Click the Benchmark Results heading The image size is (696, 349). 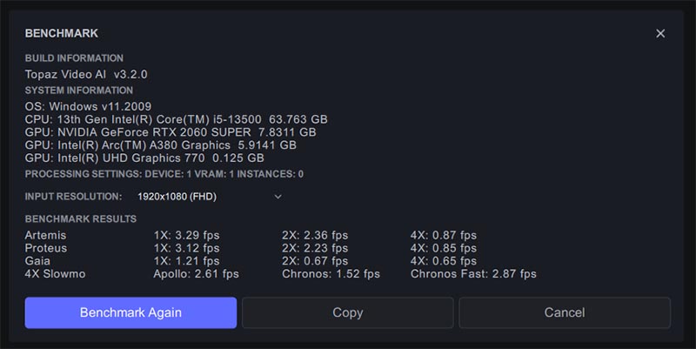pyautogui.click(x=81, y=219)
